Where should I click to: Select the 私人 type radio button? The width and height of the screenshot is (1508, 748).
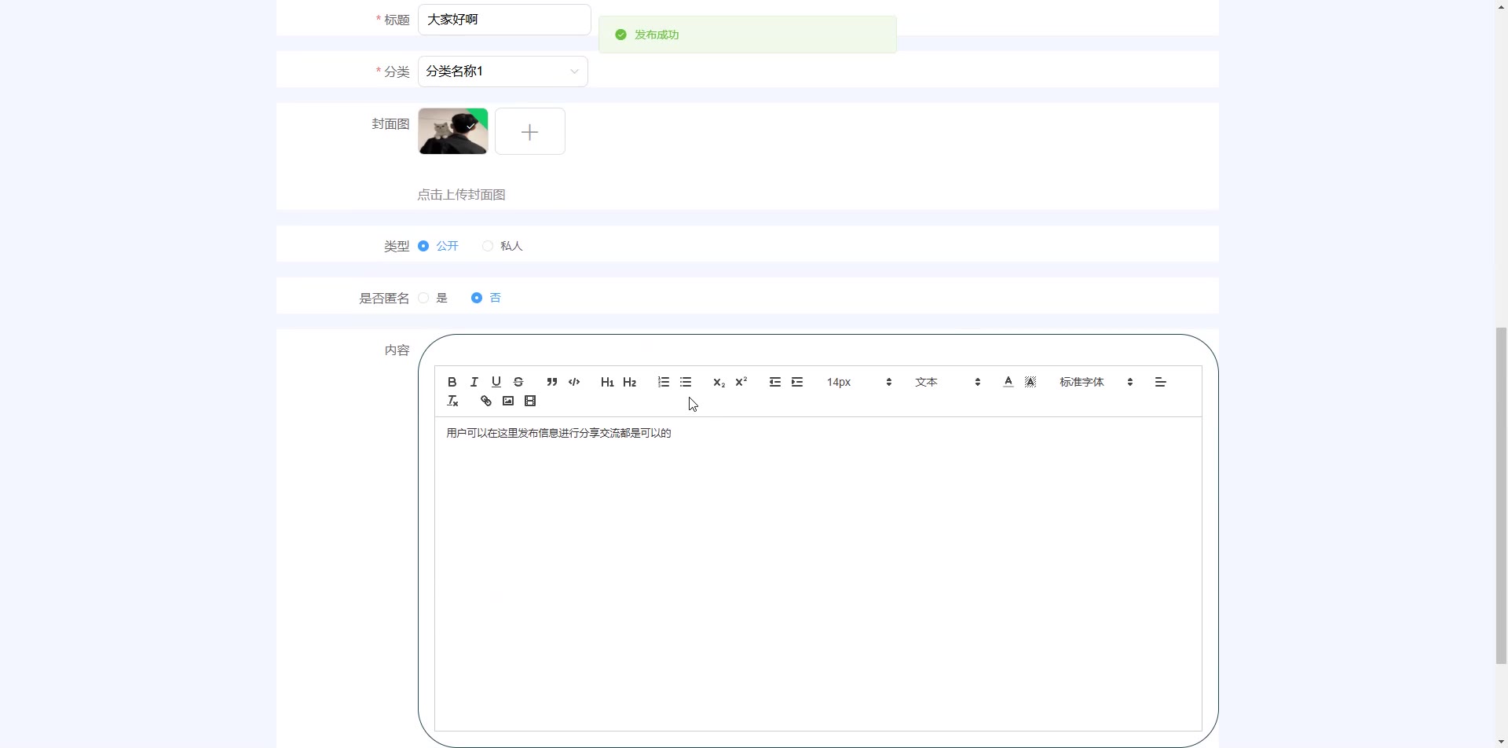point(488,246)
